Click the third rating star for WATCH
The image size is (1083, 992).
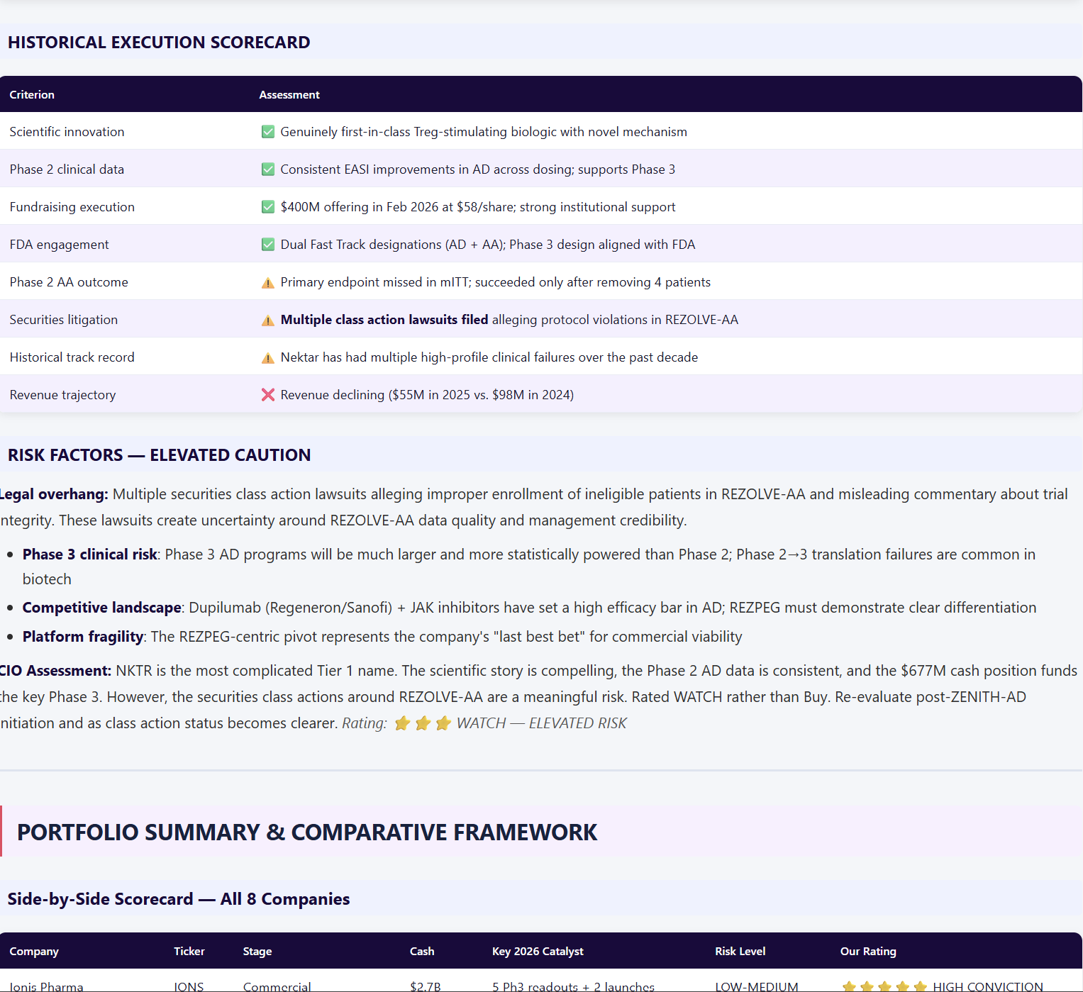443,723
